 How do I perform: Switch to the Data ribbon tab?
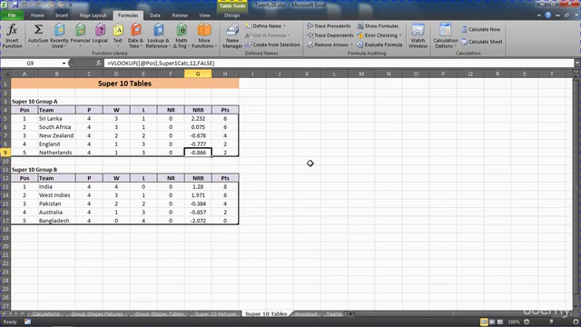coord(155,15)
